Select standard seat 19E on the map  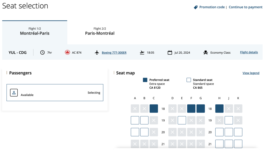pos(182,120)
